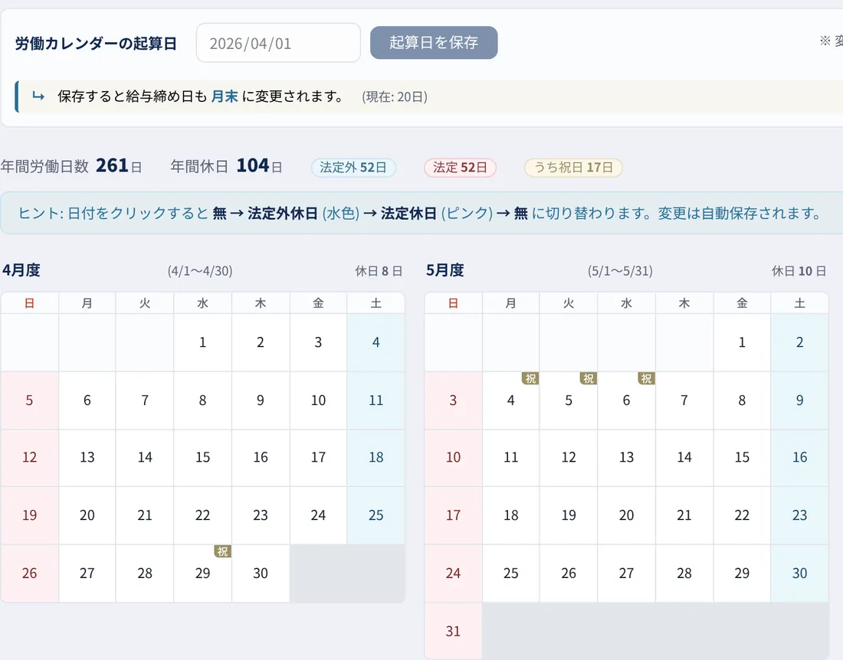
Task: Toggle May 16 Saturday holiday status
Action: pyautogui.click(x=800, y=458)
